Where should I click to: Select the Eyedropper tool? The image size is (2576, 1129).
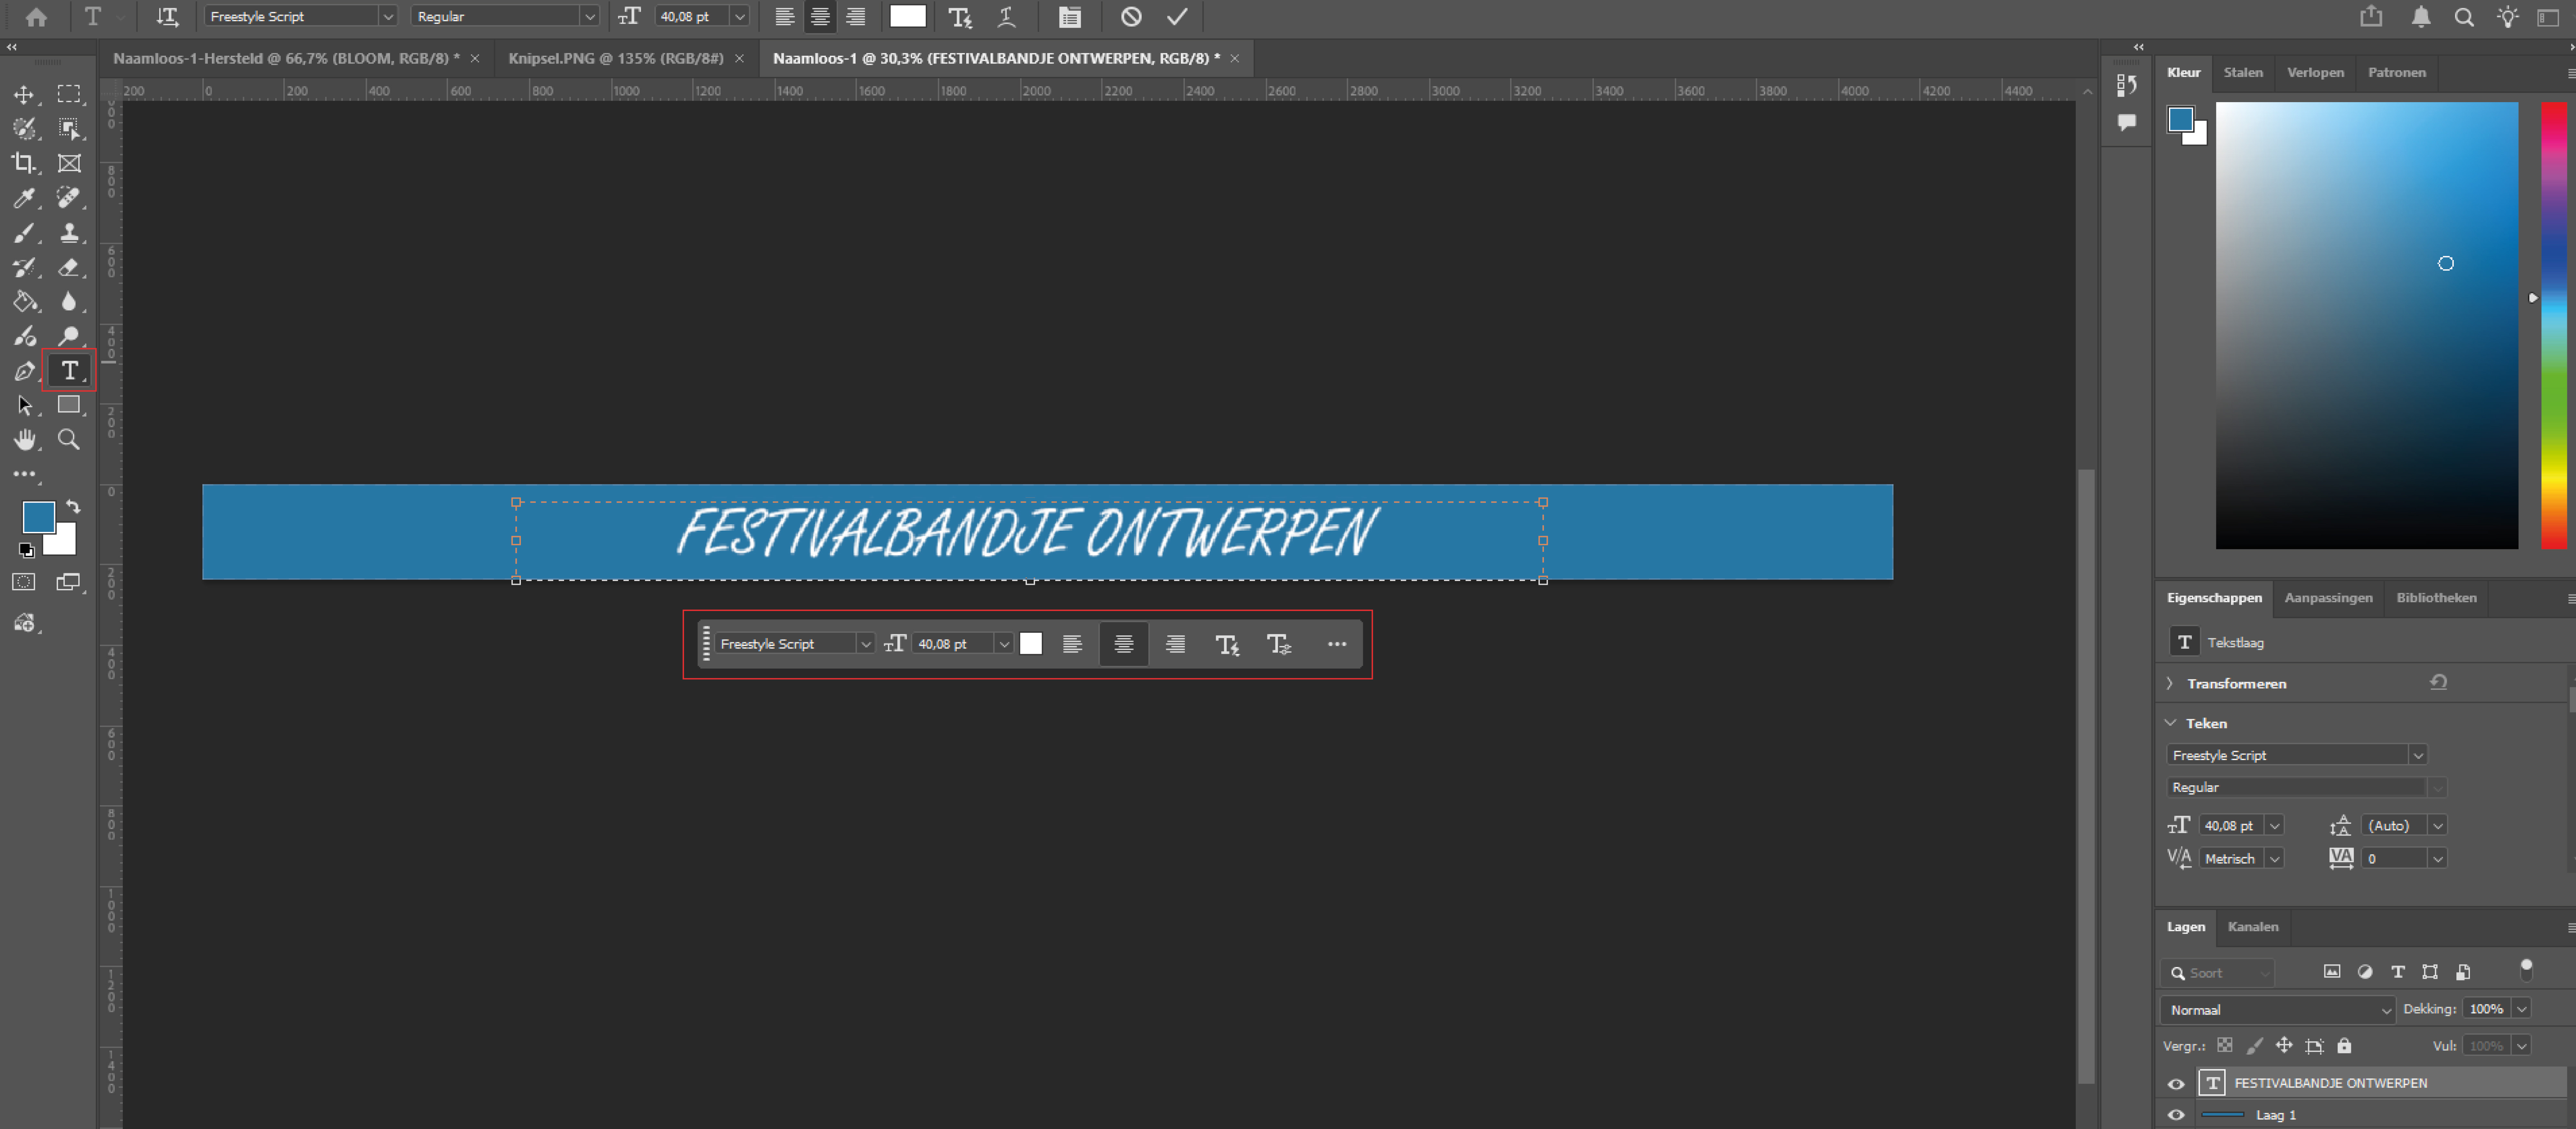pyautogui.click(x=24, y=198)
